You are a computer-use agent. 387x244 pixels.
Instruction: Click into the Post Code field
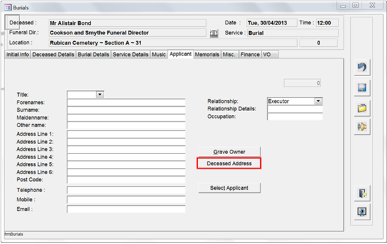tap(126, 180)
